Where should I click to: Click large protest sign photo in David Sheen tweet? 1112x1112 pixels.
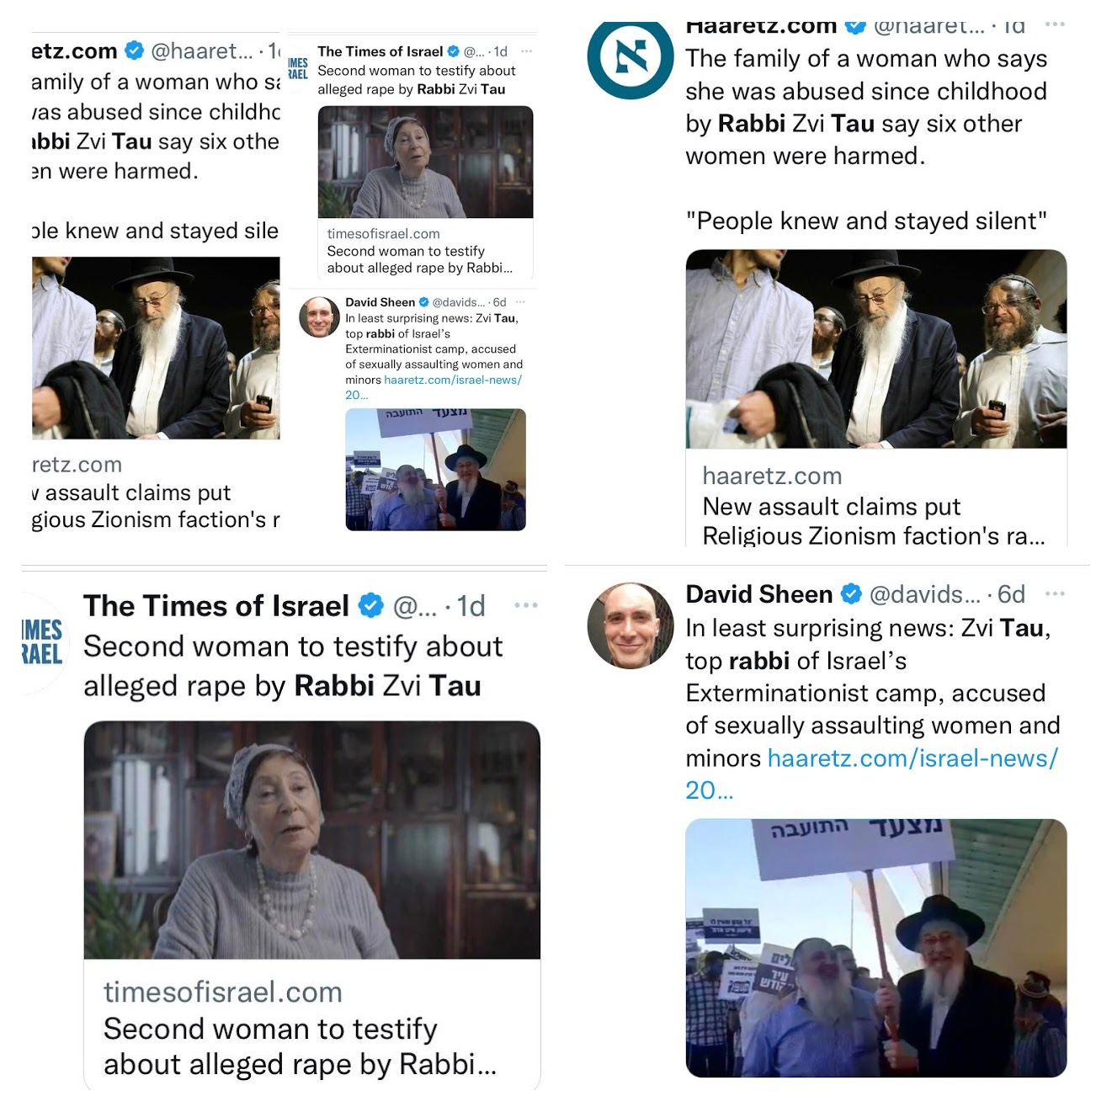click(876, 948)
